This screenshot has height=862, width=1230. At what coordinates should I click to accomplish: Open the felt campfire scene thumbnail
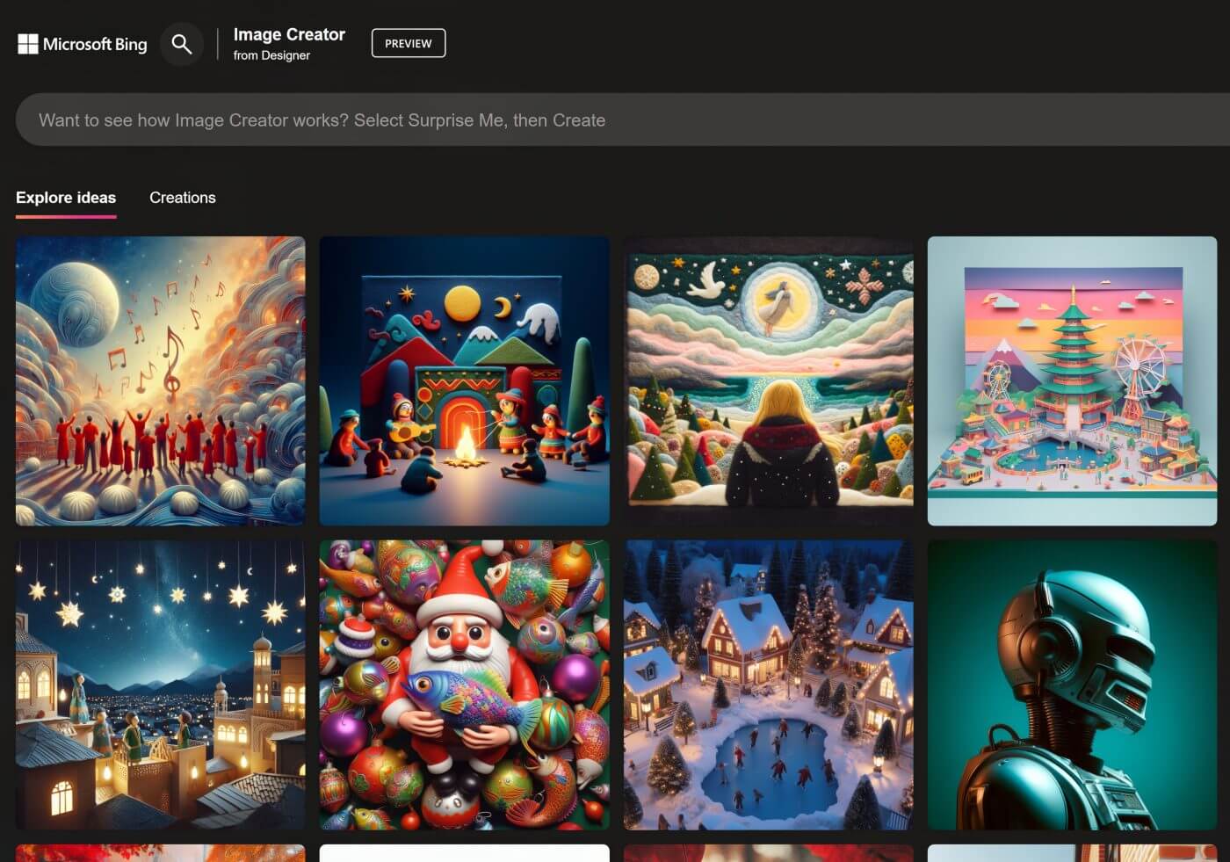point(464,381)
